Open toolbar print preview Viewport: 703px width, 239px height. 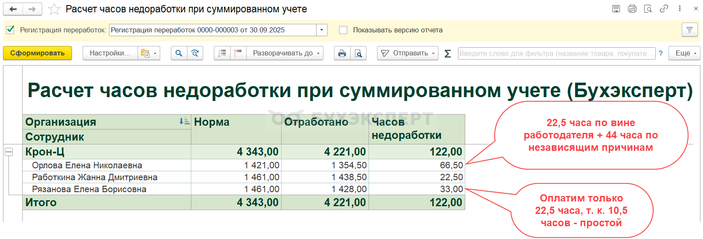pyautogui.click(x=358, y=53)
